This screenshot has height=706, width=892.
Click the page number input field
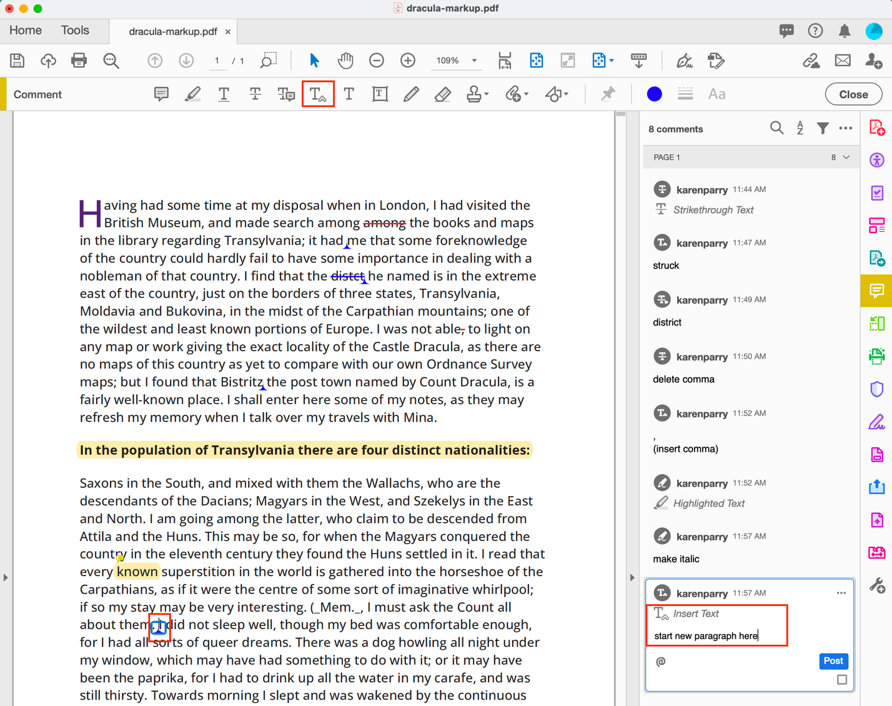point(217,61)
